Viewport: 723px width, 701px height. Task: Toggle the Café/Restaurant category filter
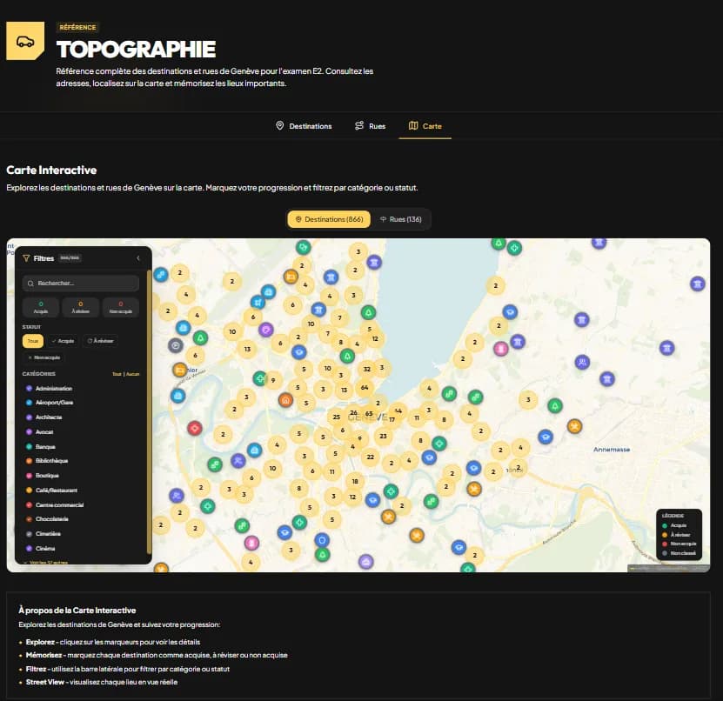point(51,491)
